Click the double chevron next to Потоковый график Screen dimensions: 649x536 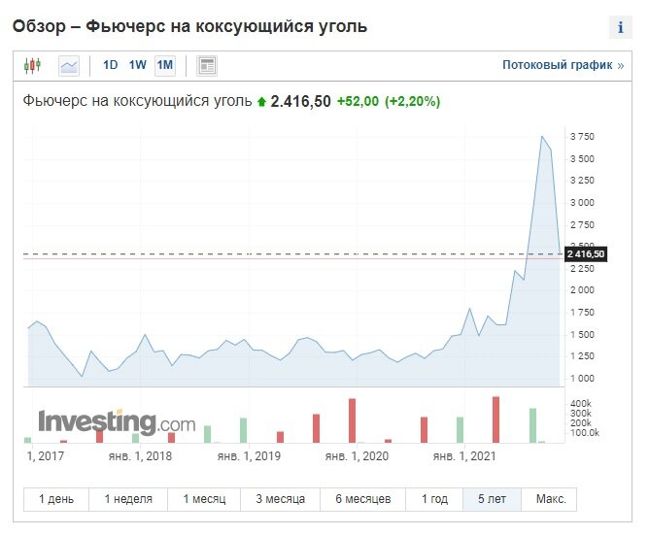point(620,66)
